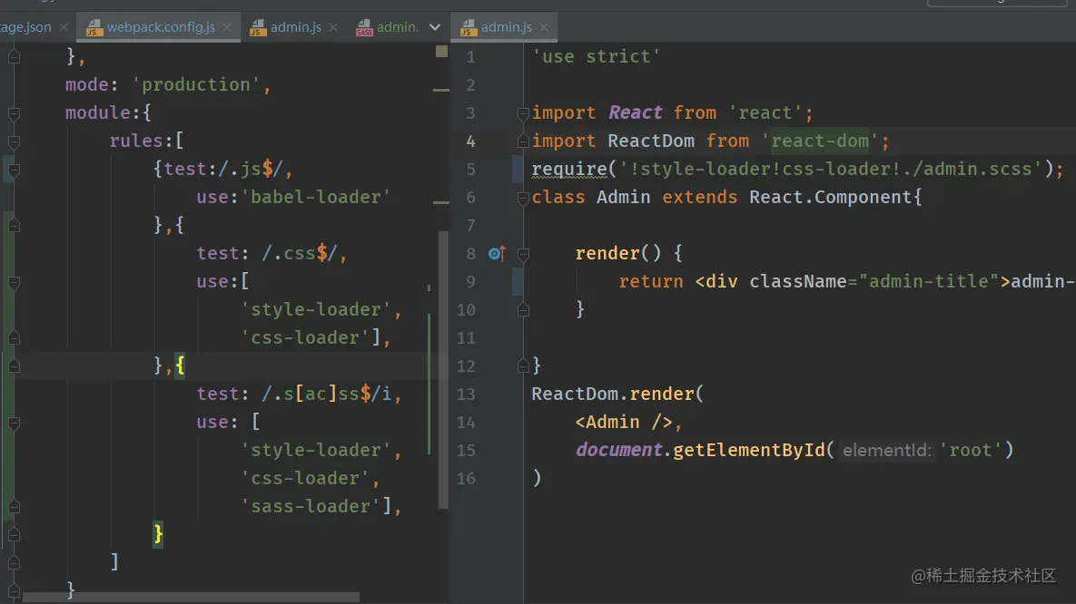Click line number 13 in gutter

pyautogui.click(x=466, y=395)
